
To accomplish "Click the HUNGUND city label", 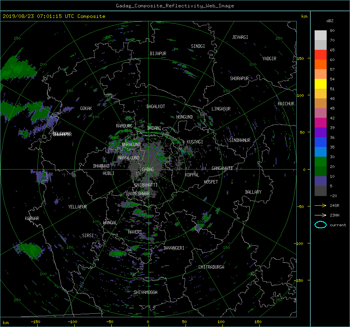I will tap(184, 117).
